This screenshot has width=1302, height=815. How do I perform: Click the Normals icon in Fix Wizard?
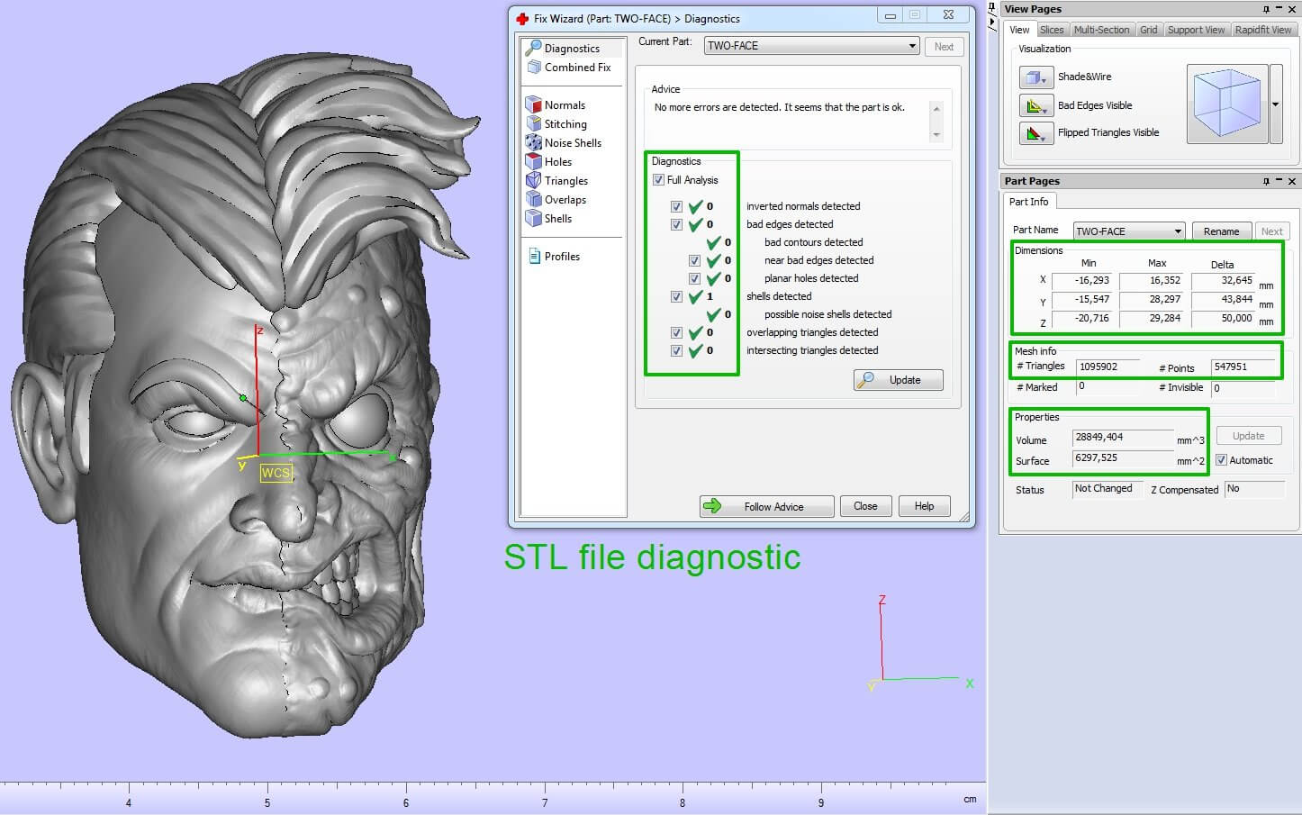[x=534, y=105]
